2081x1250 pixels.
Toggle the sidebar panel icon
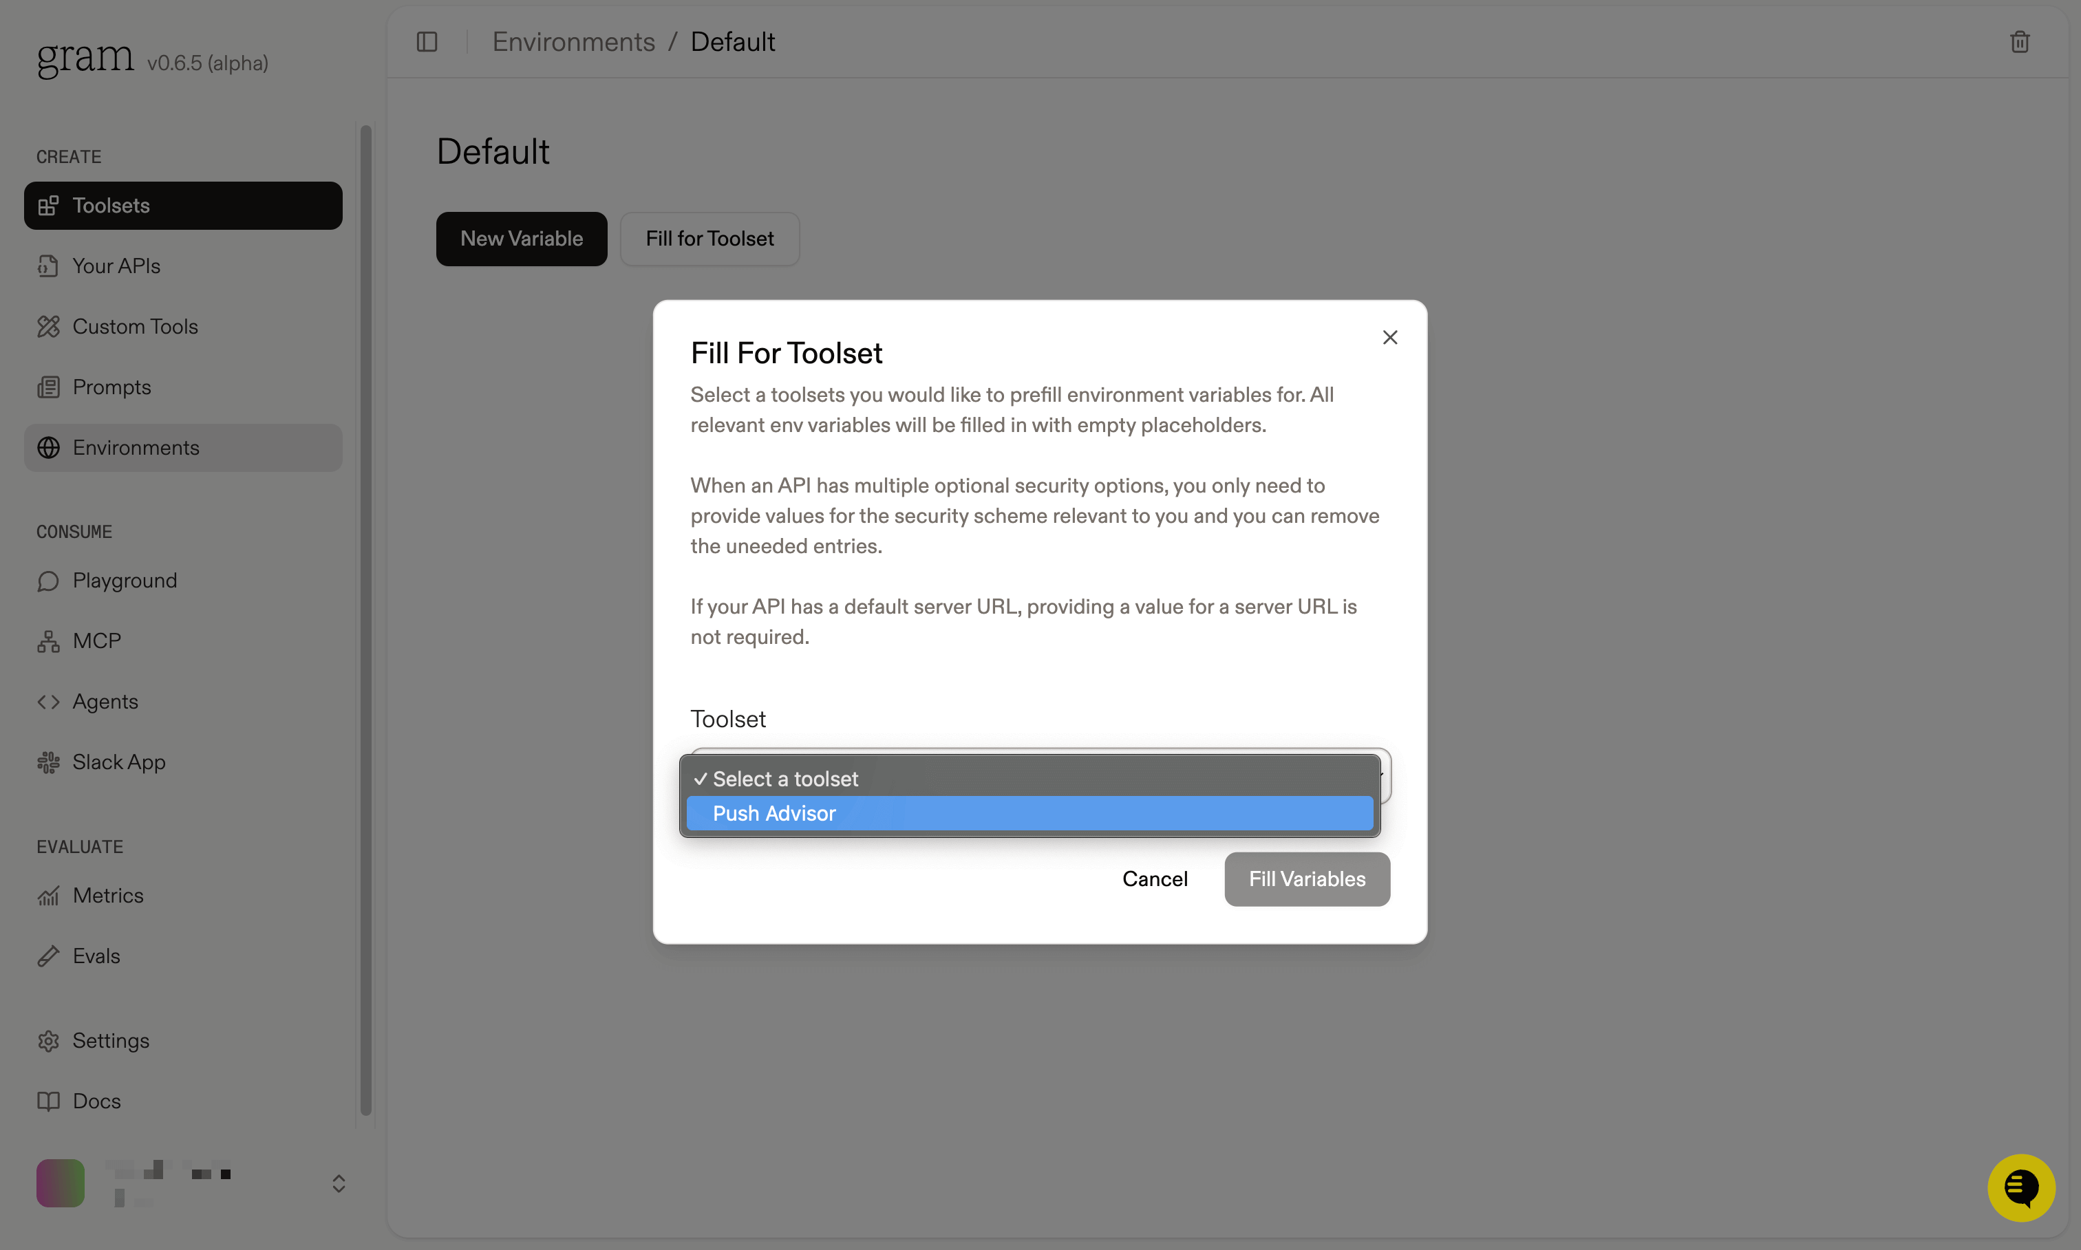427,42
